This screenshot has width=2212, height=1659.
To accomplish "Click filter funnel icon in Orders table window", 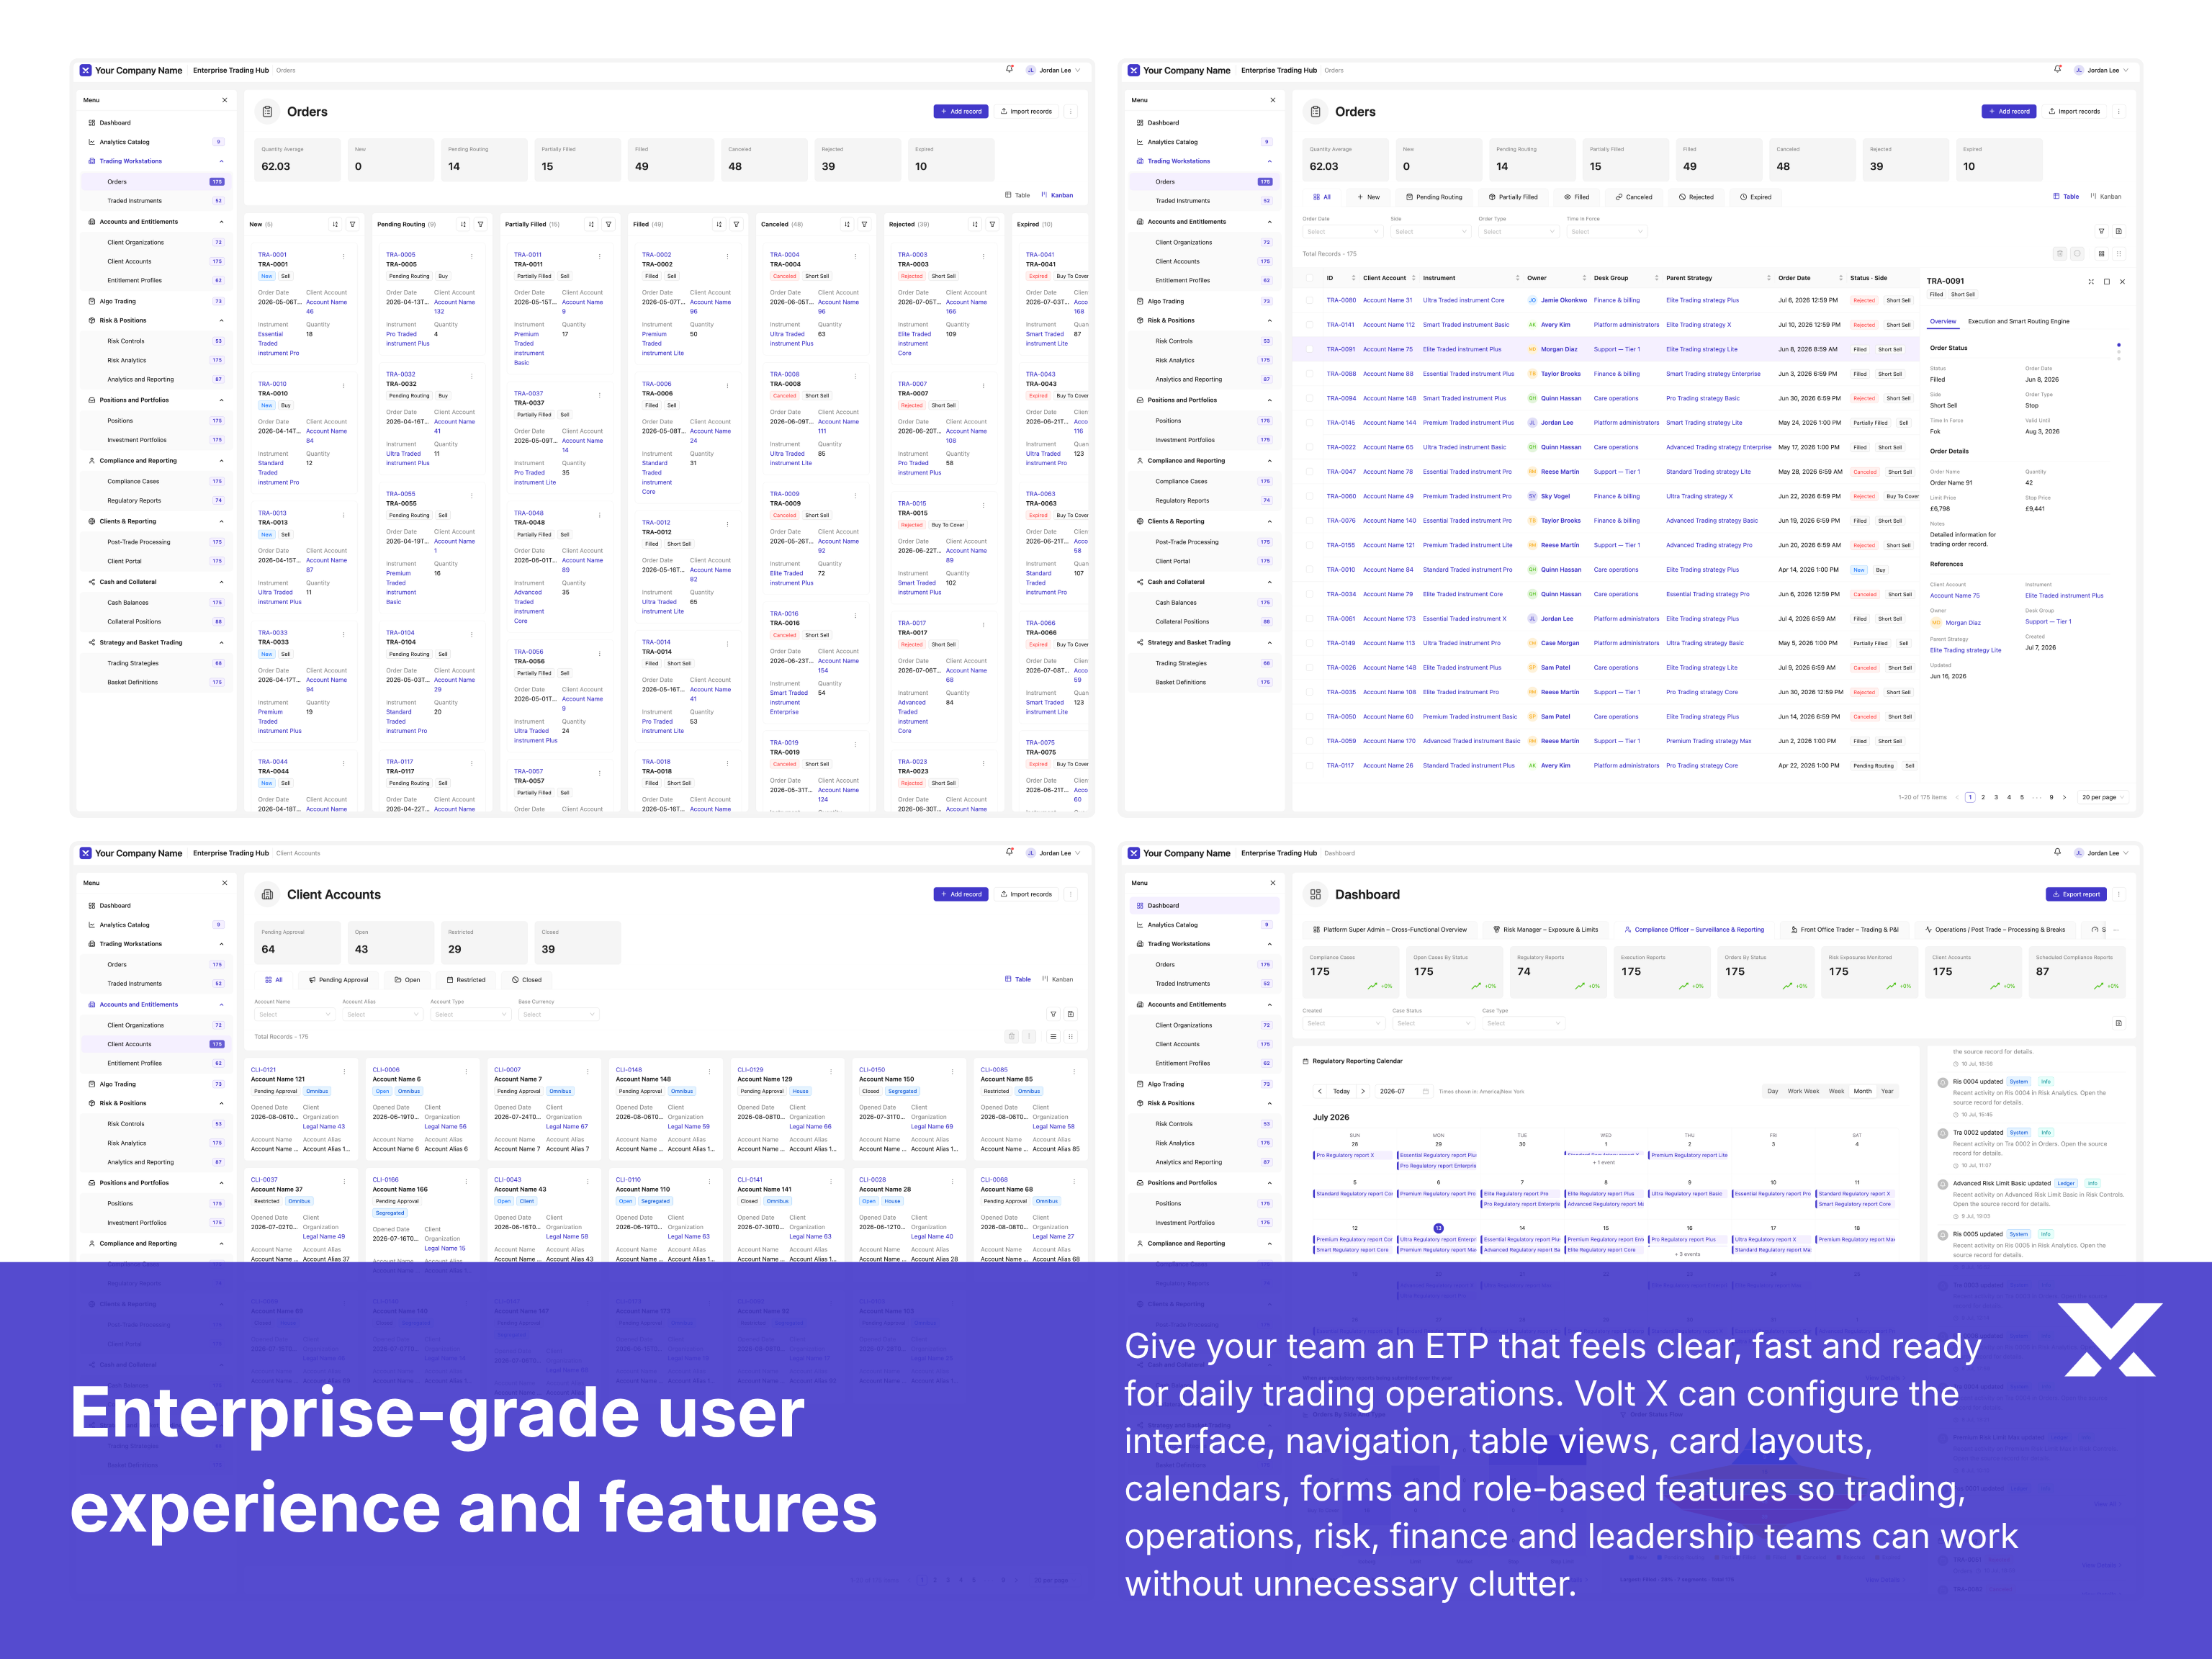I will click(2101, 231).
